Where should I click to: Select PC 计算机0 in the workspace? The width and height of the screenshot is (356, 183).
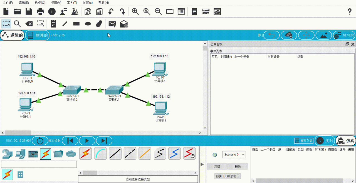point(28,69)
